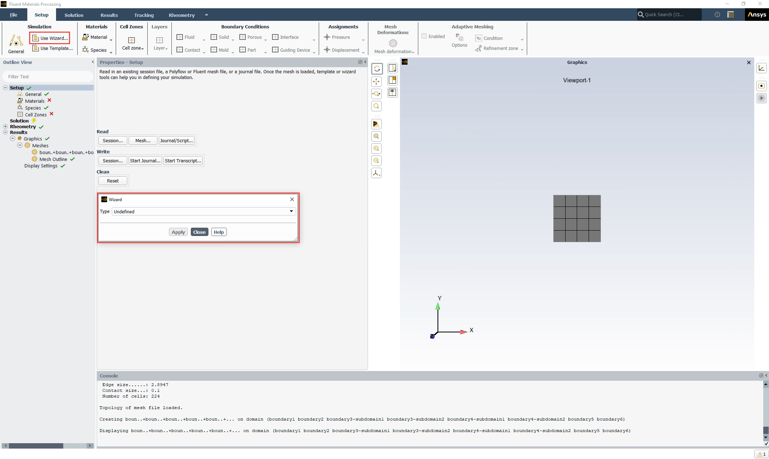
Task: Add a Fluid boundary condition
Action: click(186, 37)
